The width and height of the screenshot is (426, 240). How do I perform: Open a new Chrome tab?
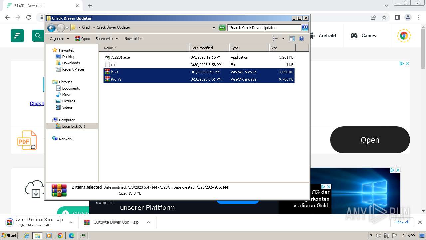(90, 6)
